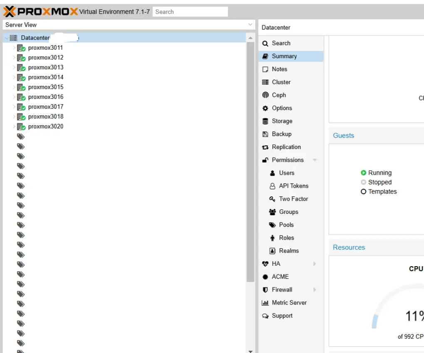Click the Roles figure icon
The image size is (424, 353).
click(272, 238)
